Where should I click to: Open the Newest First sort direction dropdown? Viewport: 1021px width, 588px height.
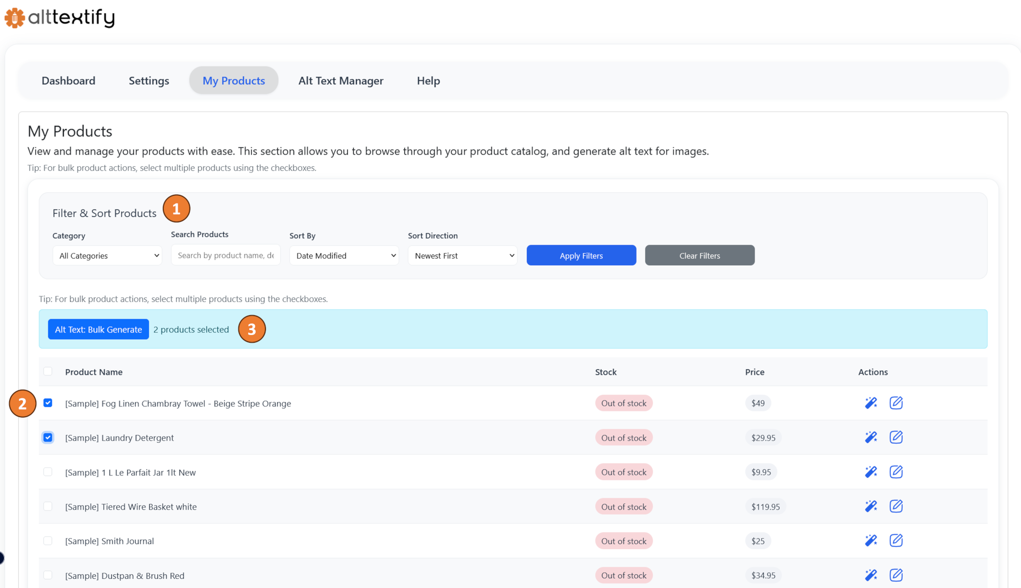pos(462,255)
